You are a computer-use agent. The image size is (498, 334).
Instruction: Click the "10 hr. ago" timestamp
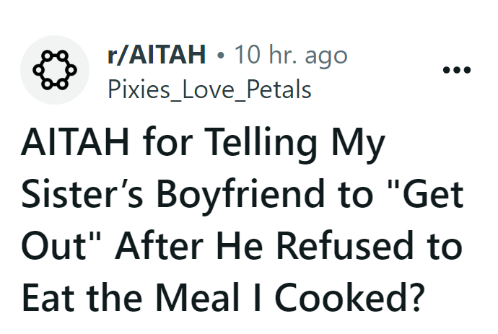point(285,54)
